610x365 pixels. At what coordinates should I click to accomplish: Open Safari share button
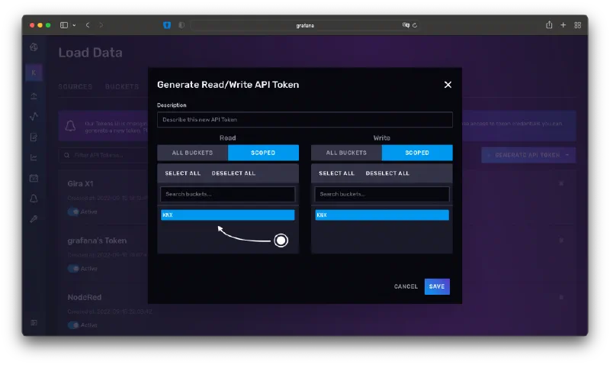click(549, 25)
